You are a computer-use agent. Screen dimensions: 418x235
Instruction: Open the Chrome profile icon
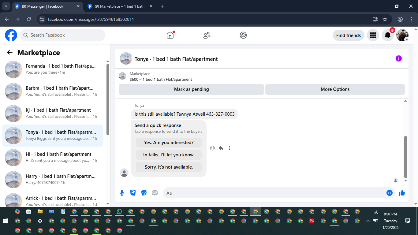400,19
